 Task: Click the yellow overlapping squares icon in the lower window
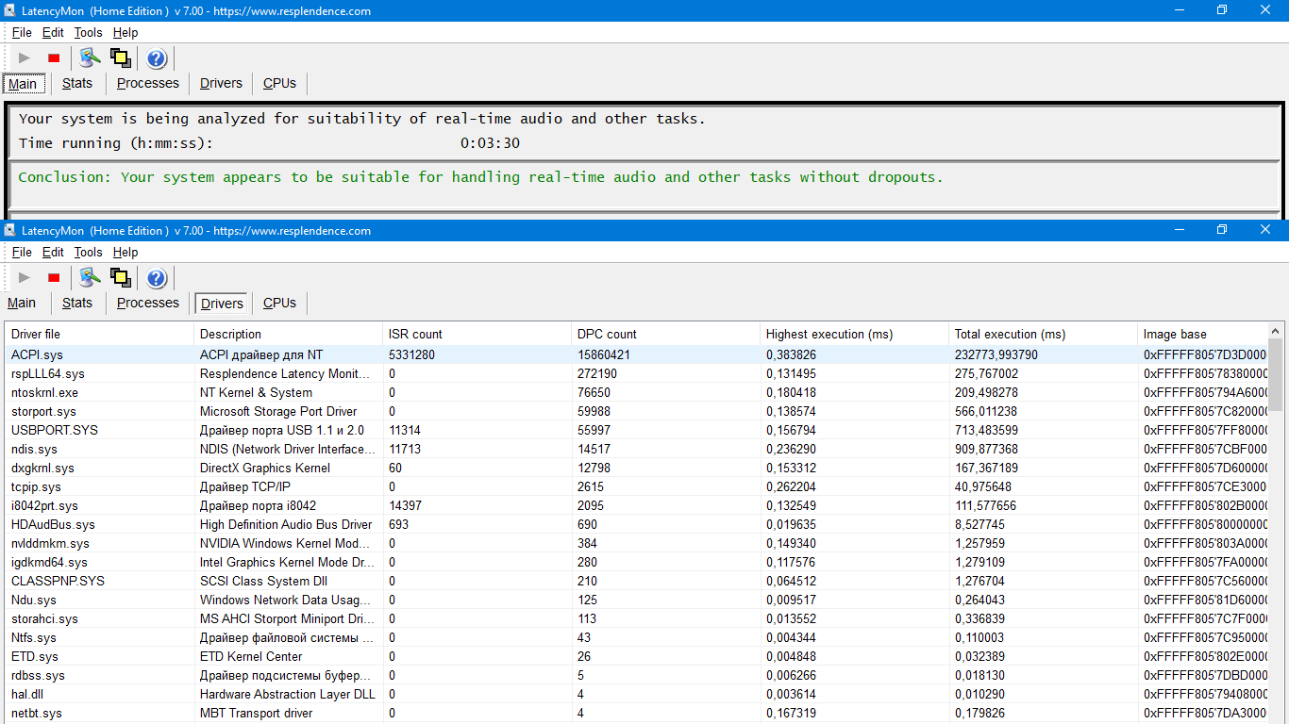(120, 278)
